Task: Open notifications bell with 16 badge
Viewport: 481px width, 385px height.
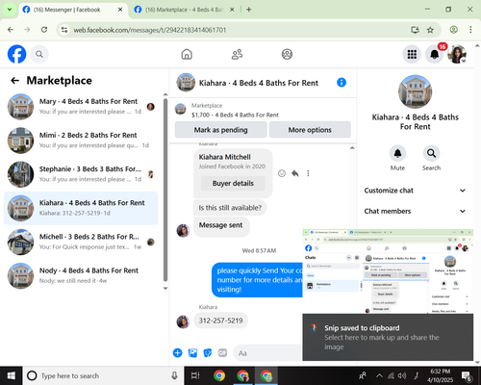Action: 435,54
